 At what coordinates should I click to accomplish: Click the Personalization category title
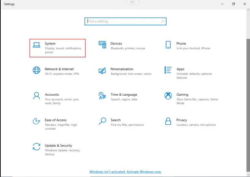[x=122, y=69]
